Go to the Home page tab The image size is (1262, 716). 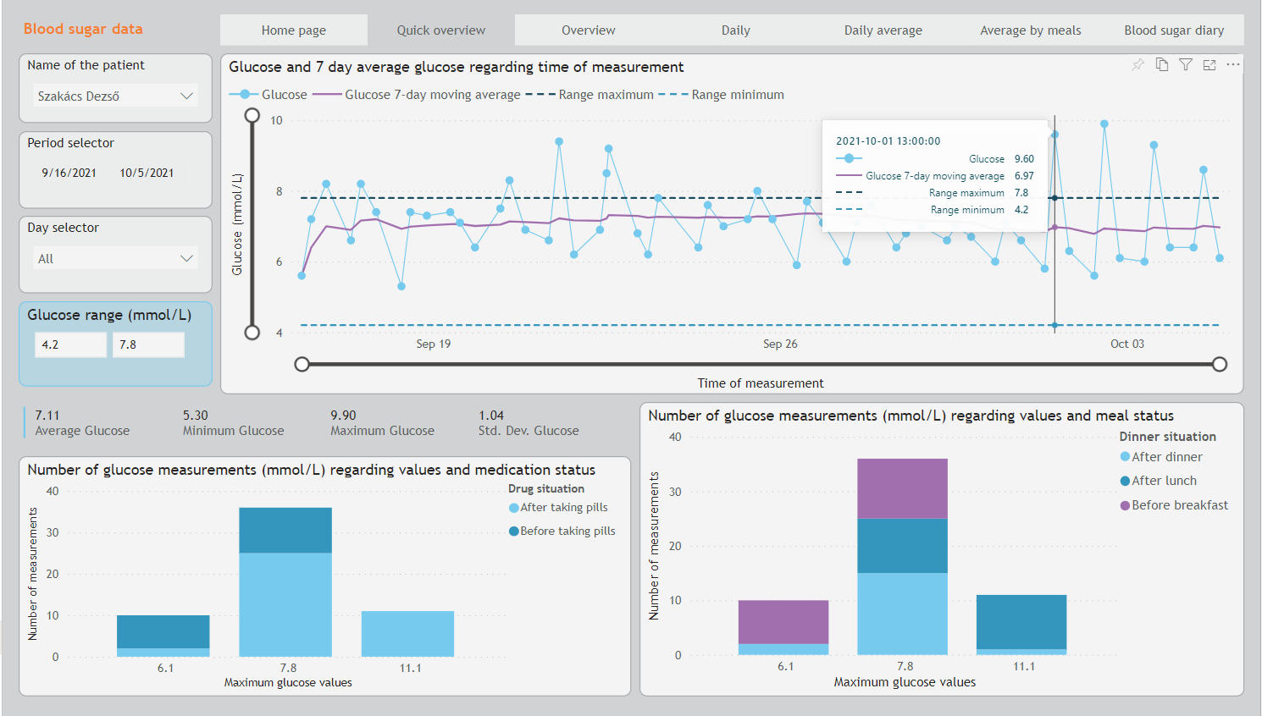[x=294, y=30]
